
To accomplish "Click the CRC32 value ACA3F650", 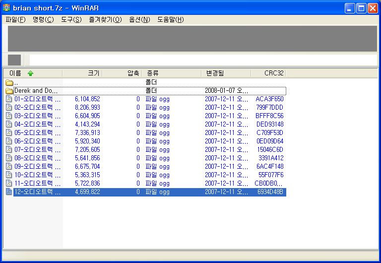I will pyautogui.click(x=269, y=99).
